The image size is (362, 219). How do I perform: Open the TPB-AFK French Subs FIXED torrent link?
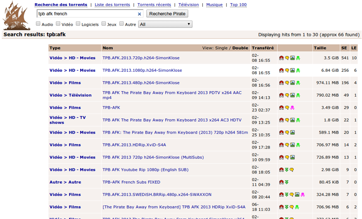(131, 182)
